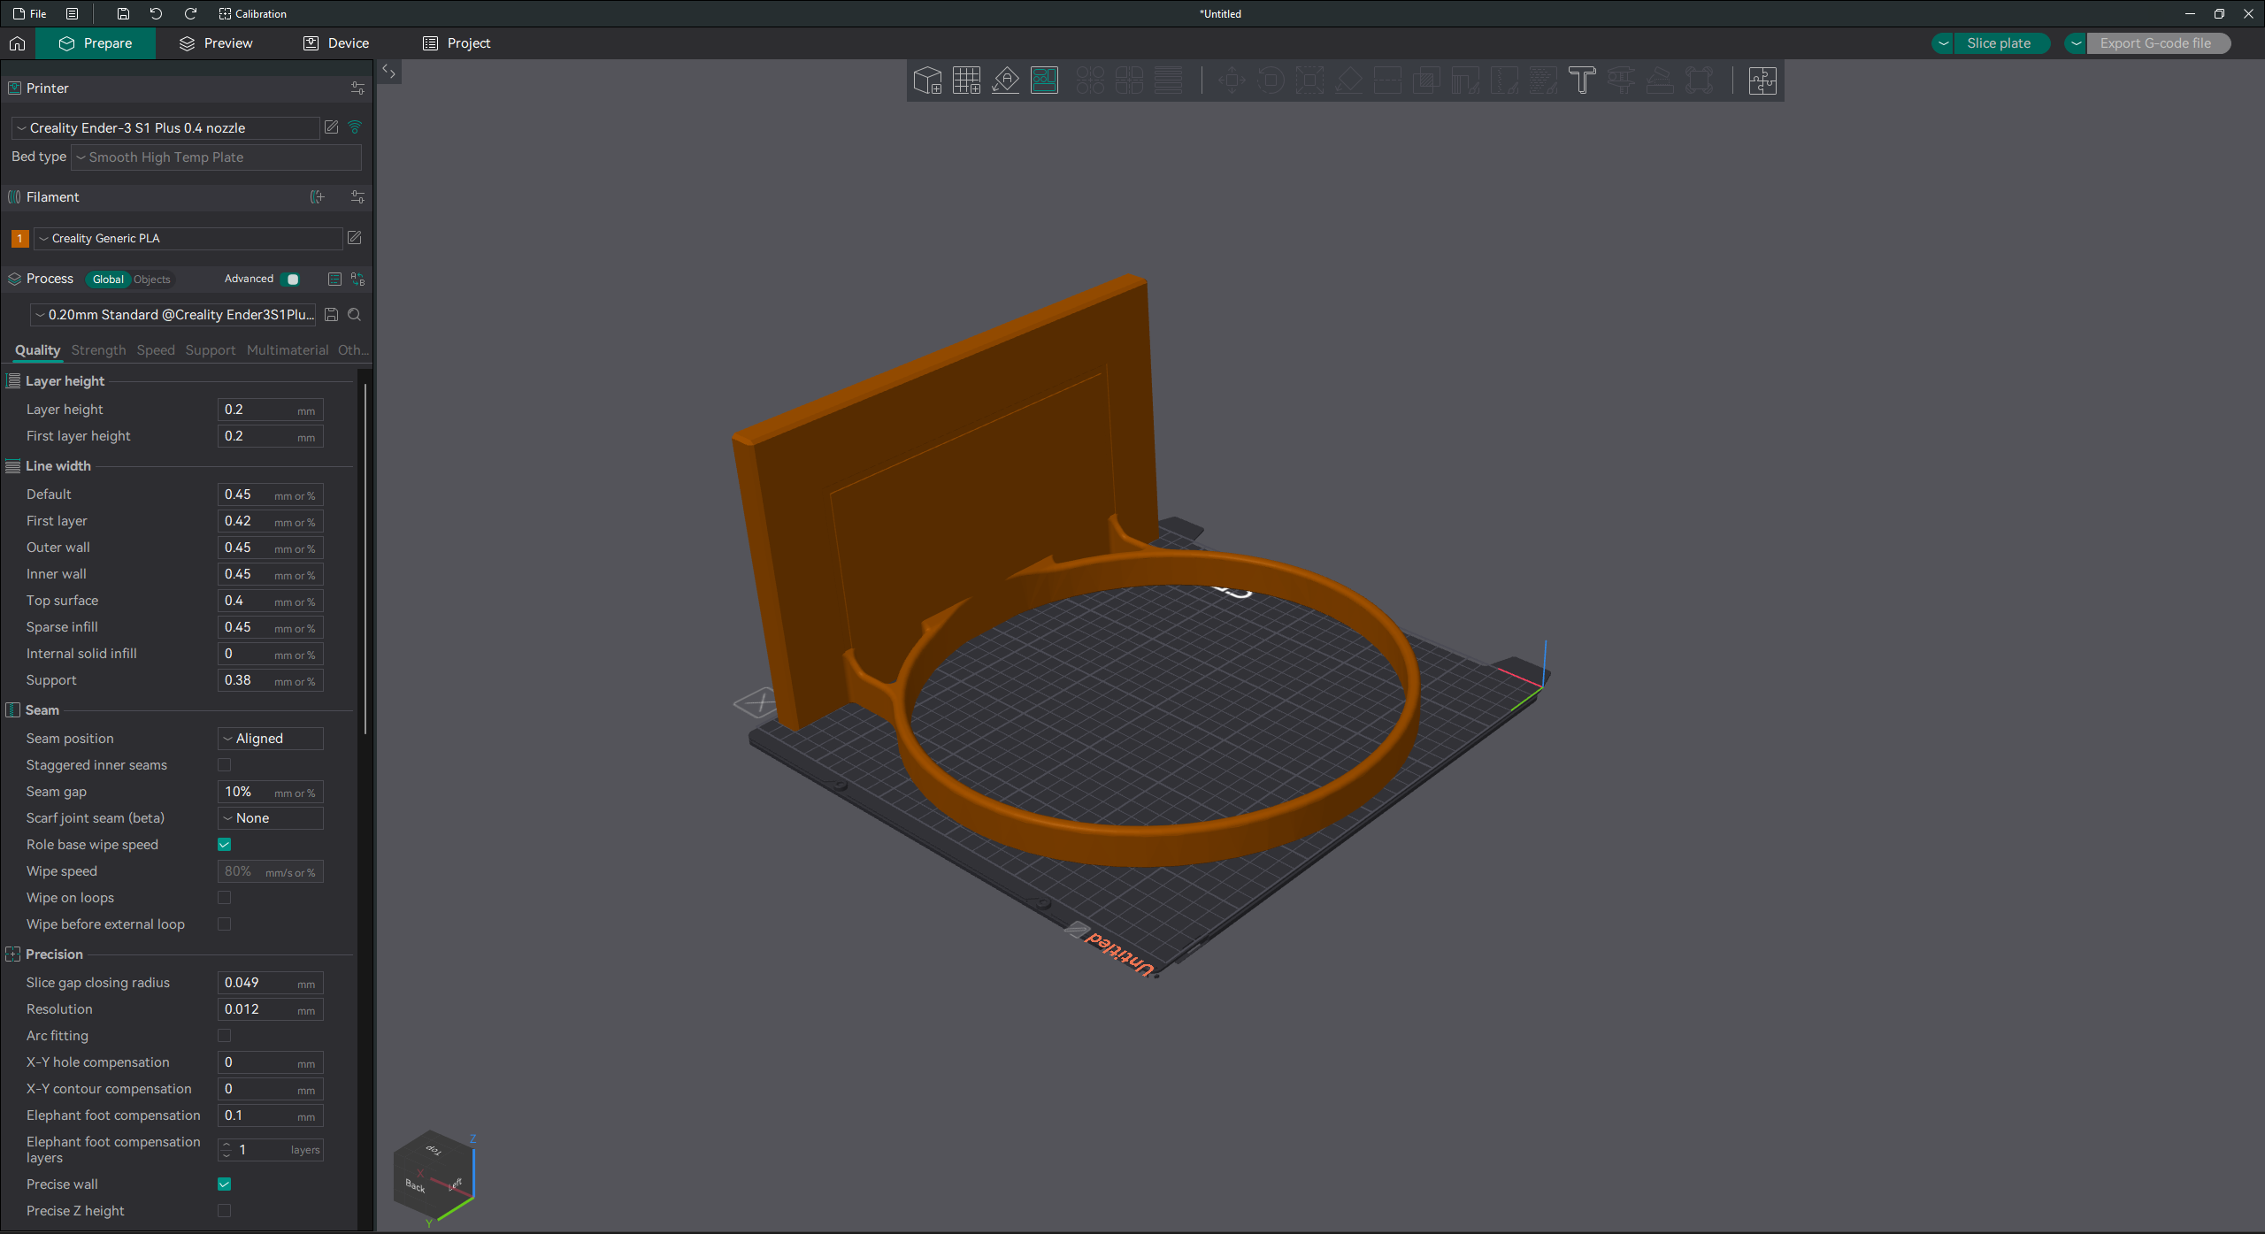
Task: Open the Scarf joint seam dropdown
Action: pos(271,818)
